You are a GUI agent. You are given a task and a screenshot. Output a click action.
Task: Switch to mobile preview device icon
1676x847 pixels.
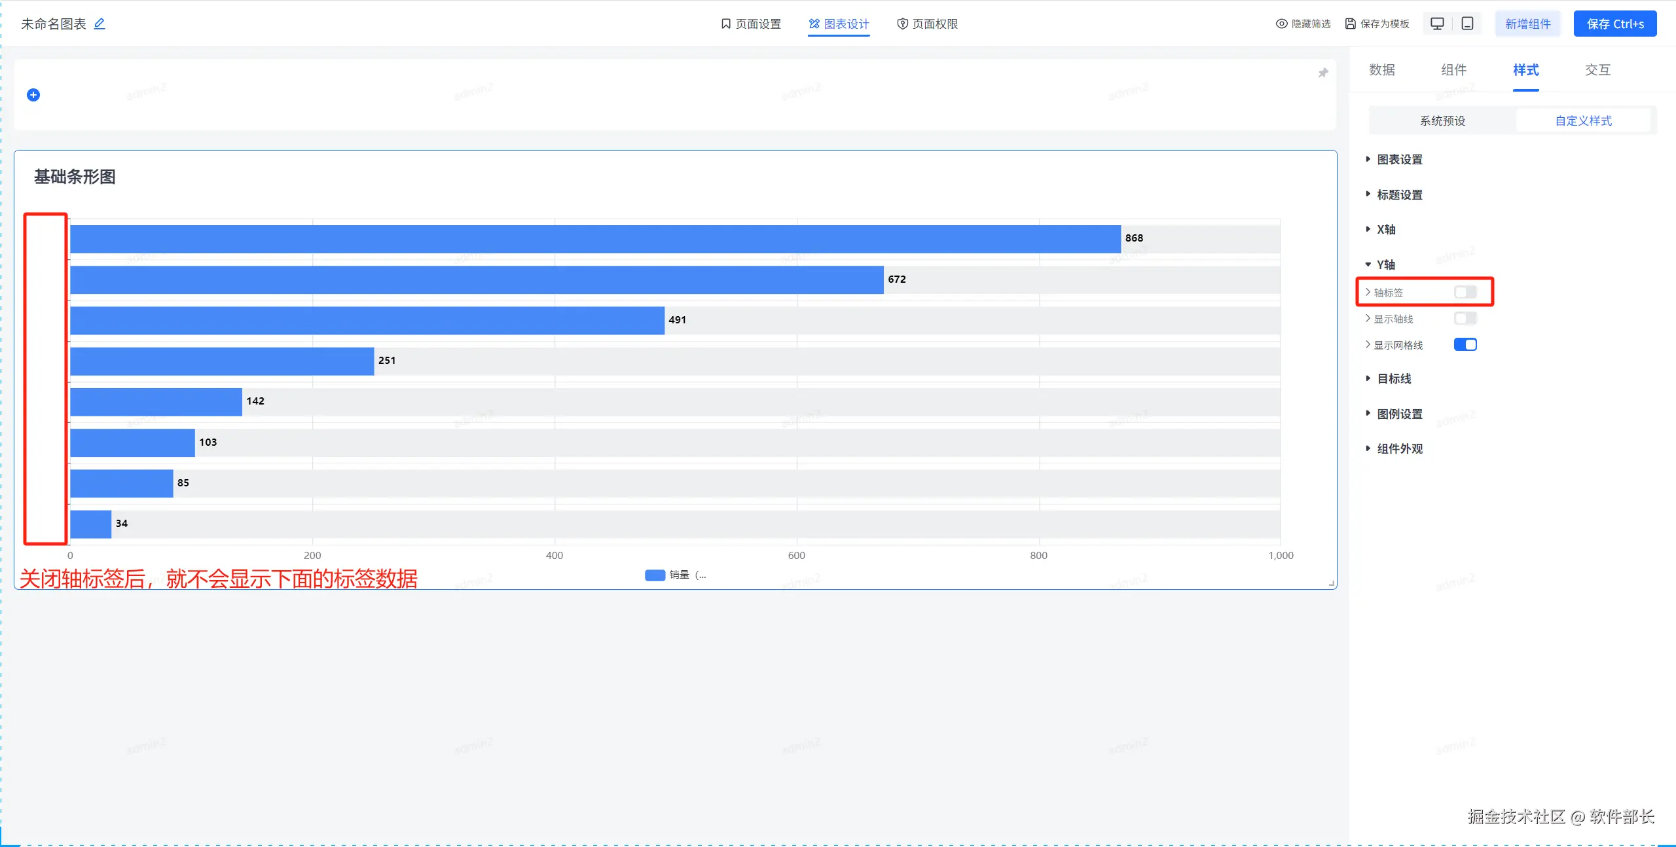(x=1467, y=24)
